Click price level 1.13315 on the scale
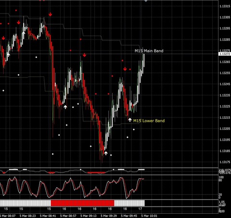The height and width of the screenshot is (218, 231). pos(225,6)
